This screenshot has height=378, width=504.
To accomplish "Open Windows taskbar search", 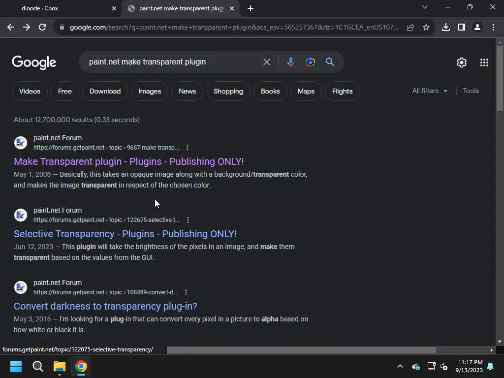I will point(37,366).
